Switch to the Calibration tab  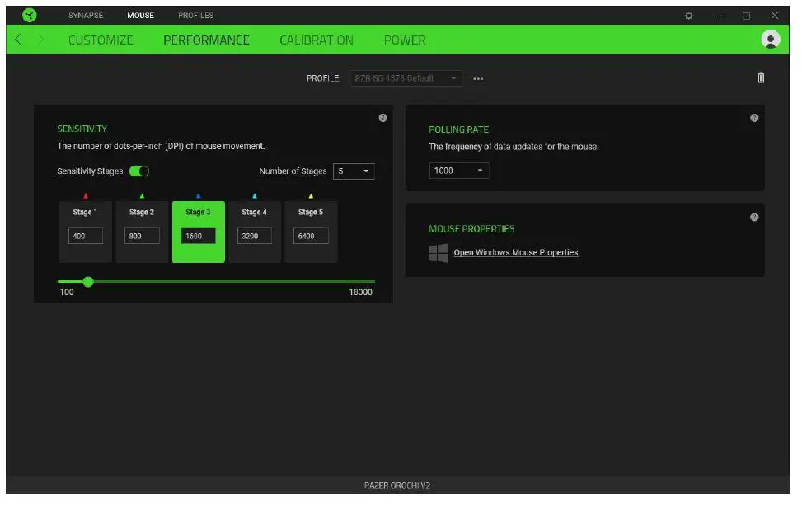click(x=316, y=40)
